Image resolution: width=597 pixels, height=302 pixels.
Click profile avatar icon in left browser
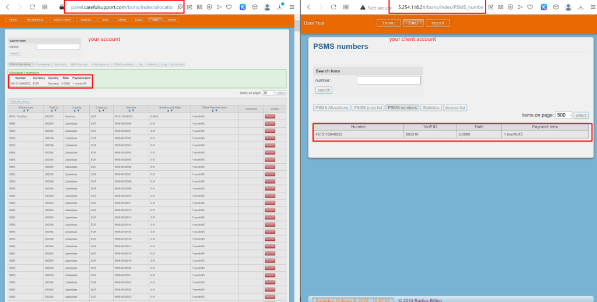[x=267, y=7]
